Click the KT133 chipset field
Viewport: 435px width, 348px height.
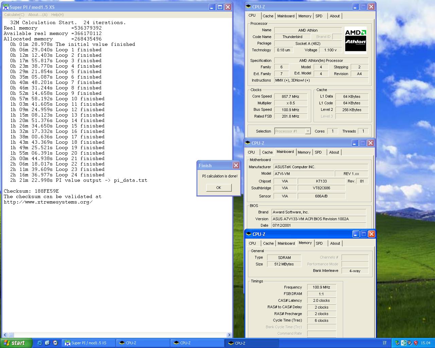tap(321, 181)
